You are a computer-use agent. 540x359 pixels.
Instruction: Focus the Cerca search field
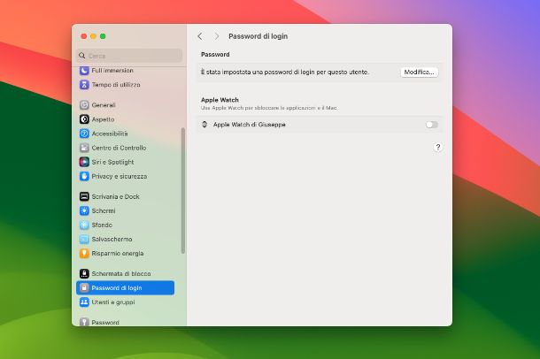coord(129,56)
